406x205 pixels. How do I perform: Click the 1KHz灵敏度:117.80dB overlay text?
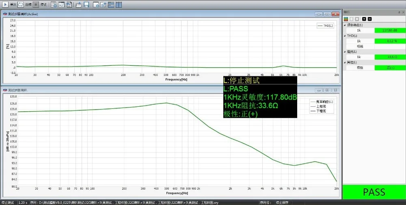[260, 97]
